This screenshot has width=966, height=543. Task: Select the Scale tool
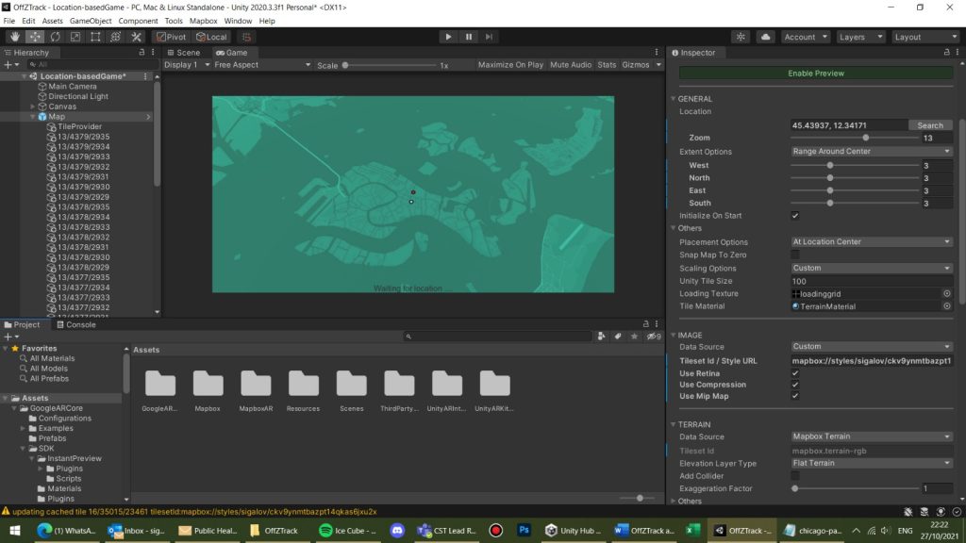(75, 37)
